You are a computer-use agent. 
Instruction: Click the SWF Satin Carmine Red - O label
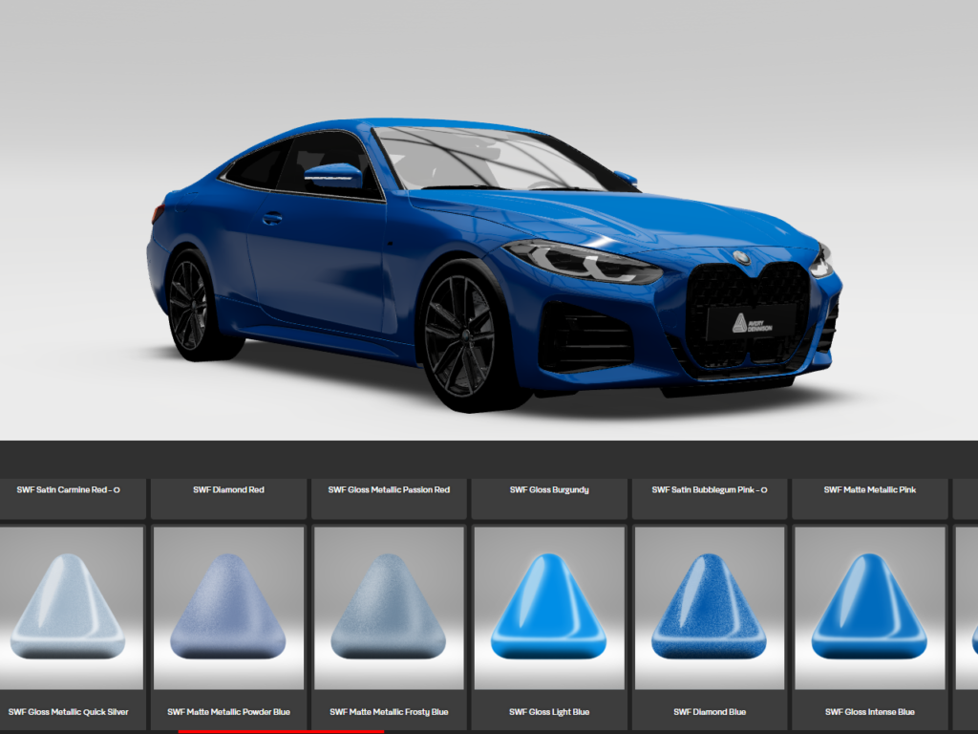(x=69, y=490)
